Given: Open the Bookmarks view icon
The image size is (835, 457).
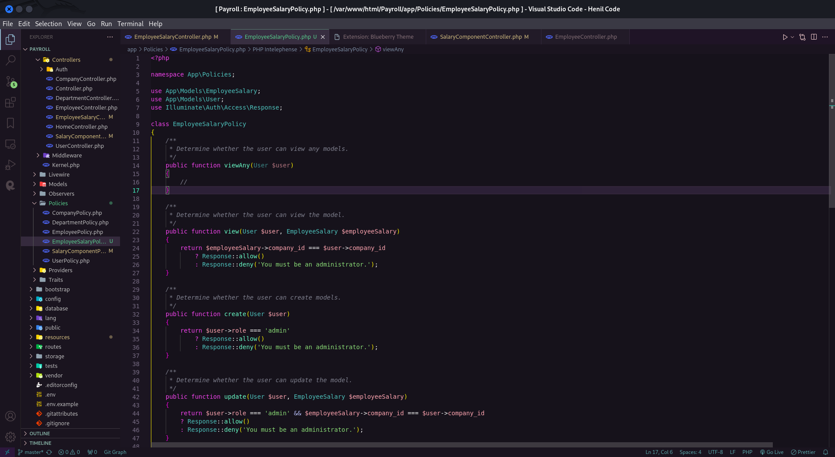Looking at the screenshot, I should 10,123.
